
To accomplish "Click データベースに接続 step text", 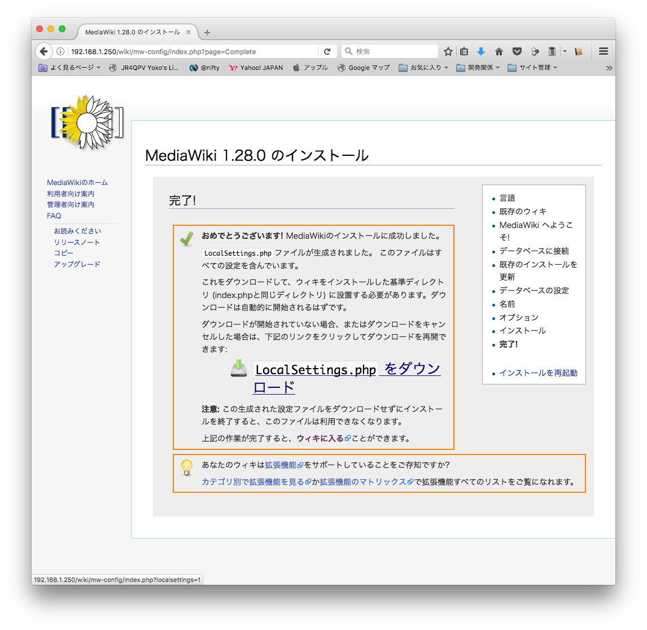I will click(x=534, y=251).
